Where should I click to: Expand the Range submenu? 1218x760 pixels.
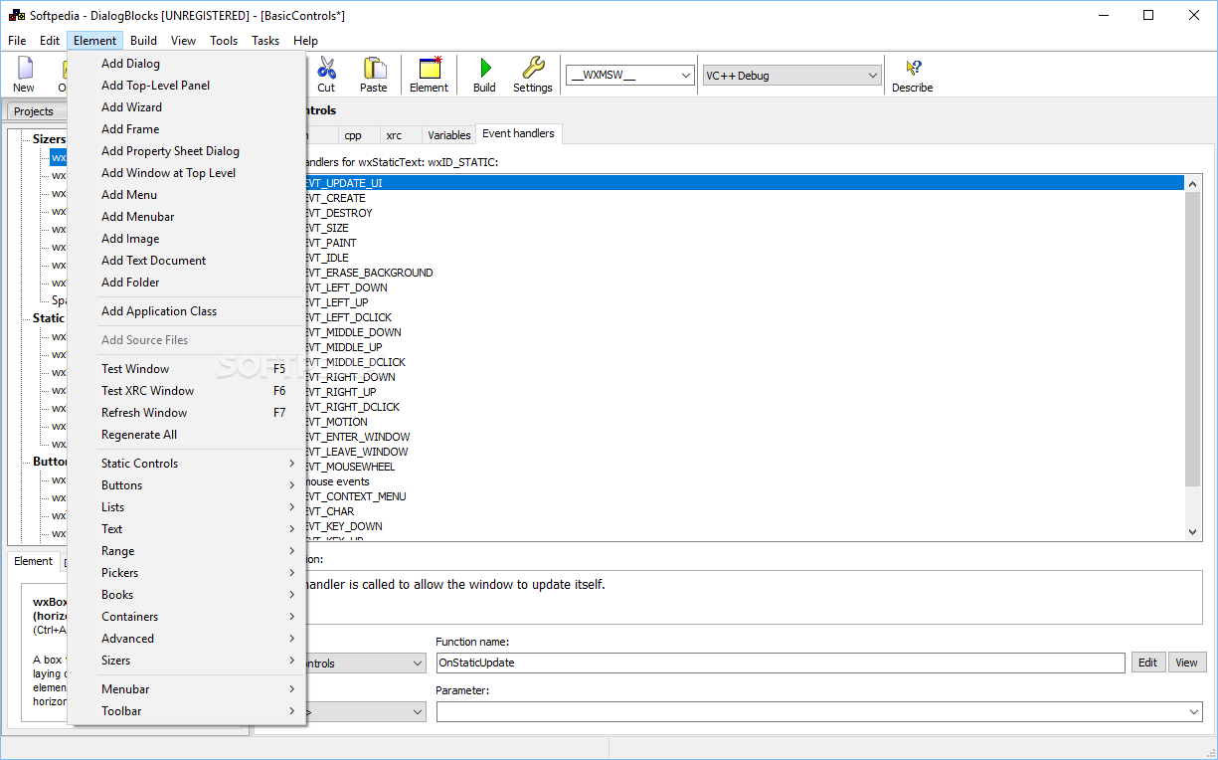[187, 551]
